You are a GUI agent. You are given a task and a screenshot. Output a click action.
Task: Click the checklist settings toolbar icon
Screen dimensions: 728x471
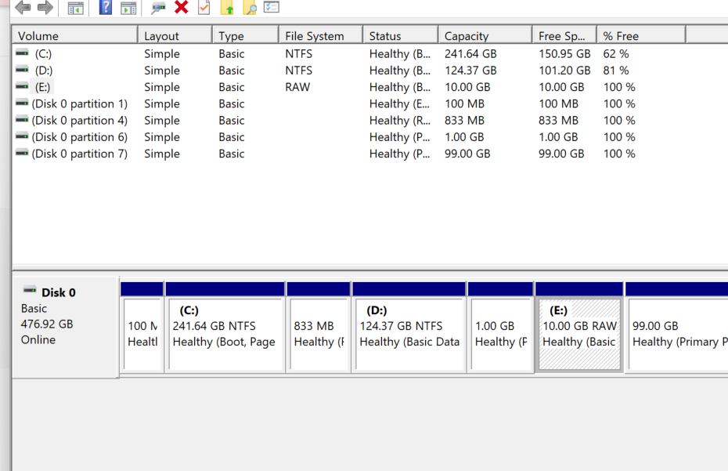coord(272,7)
